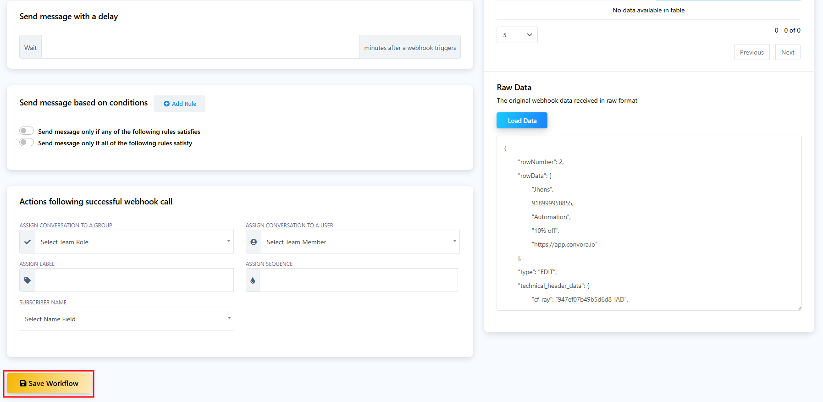
Task: Click the floppy disk icon on Save Workflow
Action: [x=23, y=383]
